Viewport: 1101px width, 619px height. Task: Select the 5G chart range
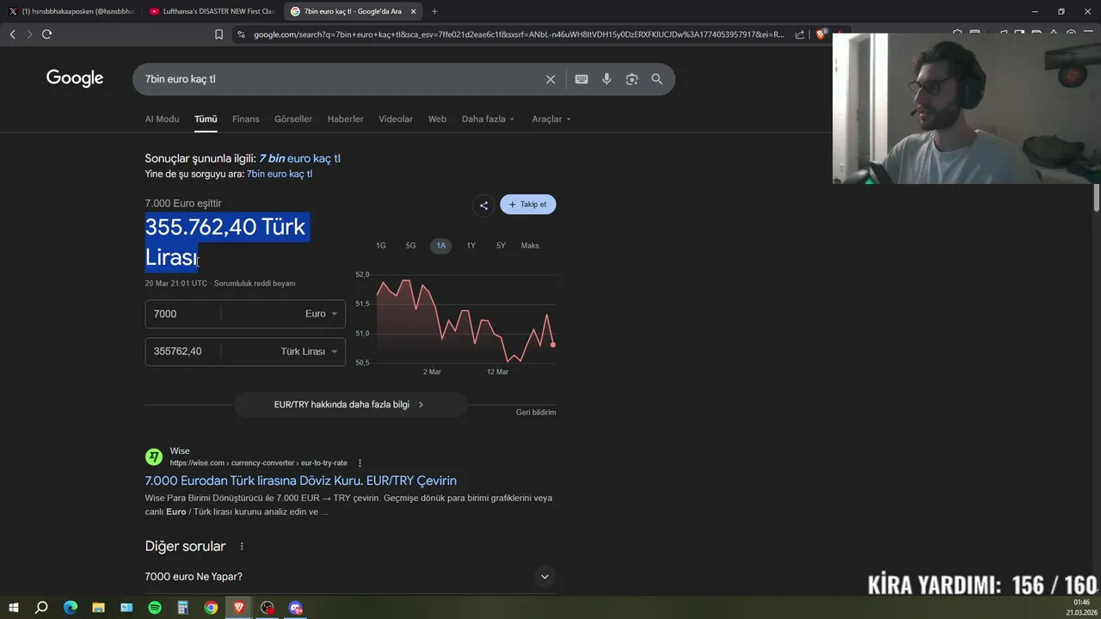(x=411, y=246)
